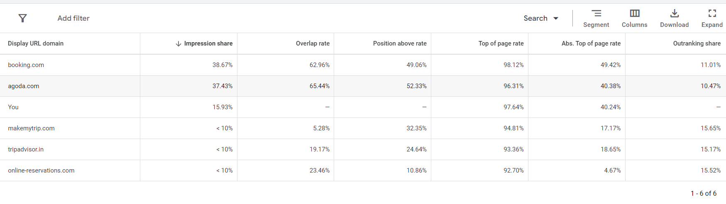Select the booking.com row
Screen dimensions: 726x204
26,65
